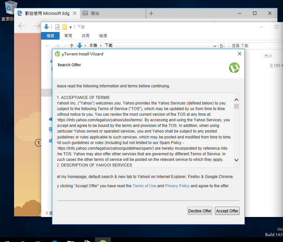
Task: Click the Properties checkmark icon in Explorer toolbar
Action: pyautogui.click(x=57, y=27)
